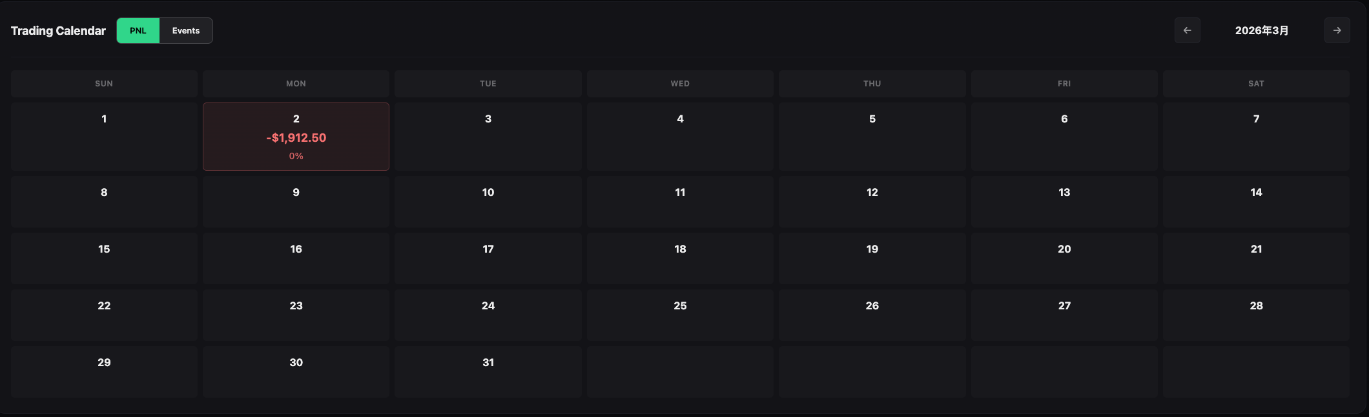The height and width of the screenshot is (417, 1369).
Task: Select March 16 day cell
Action: point(296,258)
